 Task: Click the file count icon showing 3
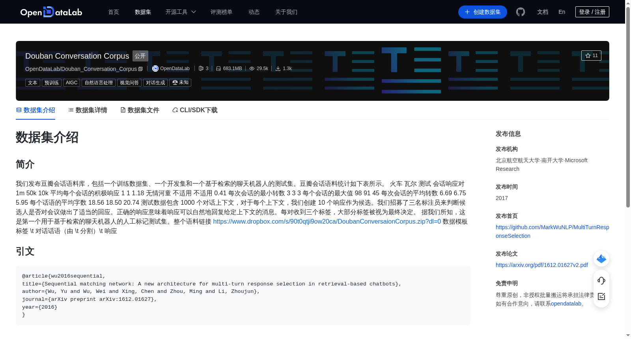(x=201, y=69)
